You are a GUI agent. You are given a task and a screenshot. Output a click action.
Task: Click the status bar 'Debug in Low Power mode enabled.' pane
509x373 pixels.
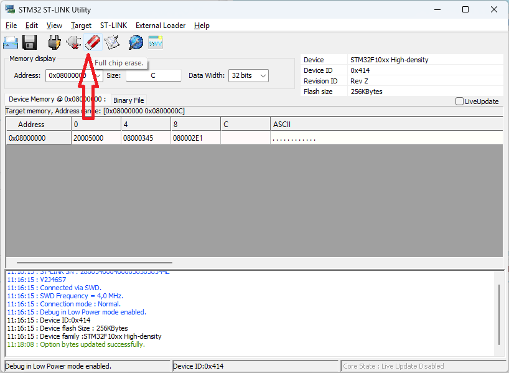coord(88,366)
